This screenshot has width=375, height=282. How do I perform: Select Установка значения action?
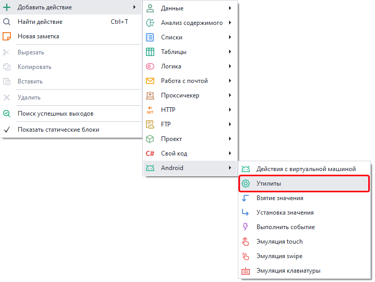285,213
